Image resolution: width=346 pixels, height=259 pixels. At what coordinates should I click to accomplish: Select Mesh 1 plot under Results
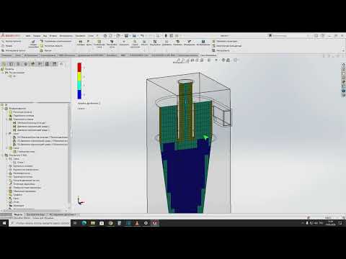19,163
